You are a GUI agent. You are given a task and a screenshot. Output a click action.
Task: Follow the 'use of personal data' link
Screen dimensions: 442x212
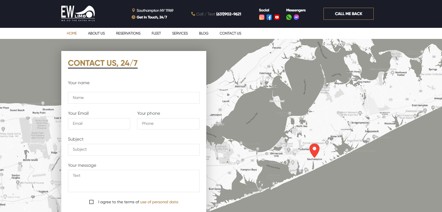point(159,202)
